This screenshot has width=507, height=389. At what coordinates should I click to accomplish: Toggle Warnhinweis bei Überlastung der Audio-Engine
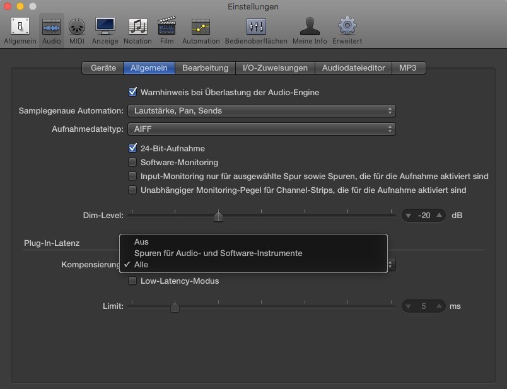coord(132,92)
